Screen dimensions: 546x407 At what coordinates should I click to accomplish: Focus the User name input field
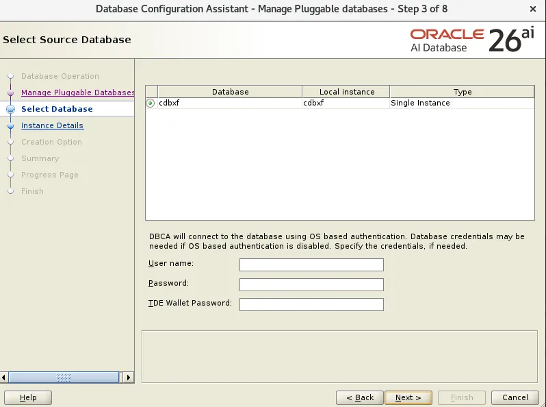(311, 264)
